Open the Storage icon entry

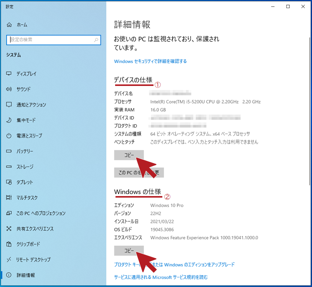[x=9, y=167]
